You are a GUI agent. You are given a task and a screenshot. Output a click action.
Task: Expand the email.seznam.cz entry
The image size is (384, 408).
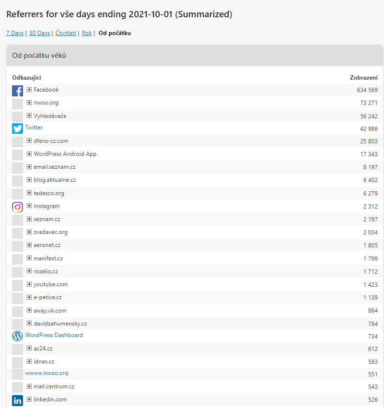[x=29, y=166]
